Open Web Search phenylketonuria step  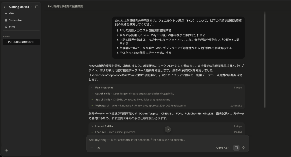point(167,105)
